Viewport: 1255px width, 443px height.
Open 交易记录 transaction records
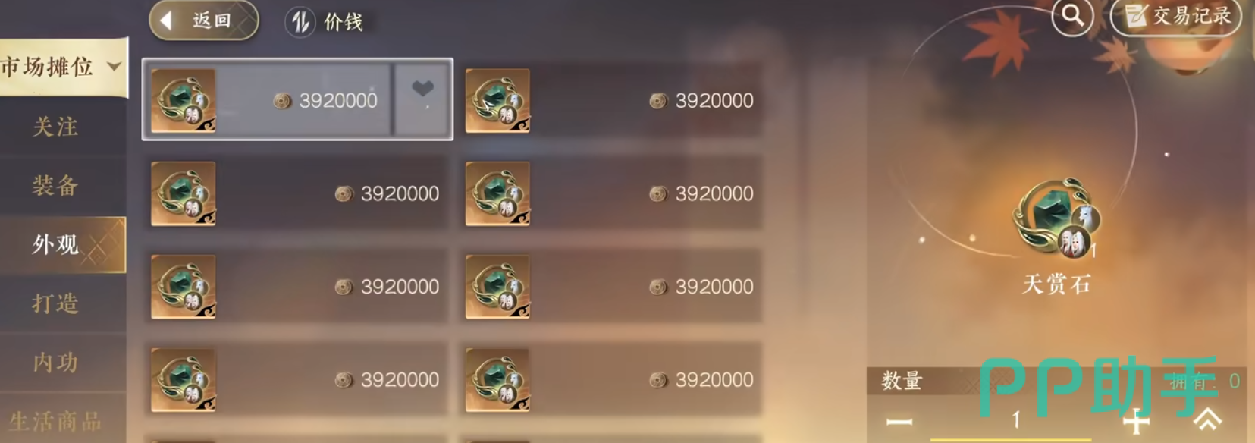pyautogui.click(x=1176, y=16)
